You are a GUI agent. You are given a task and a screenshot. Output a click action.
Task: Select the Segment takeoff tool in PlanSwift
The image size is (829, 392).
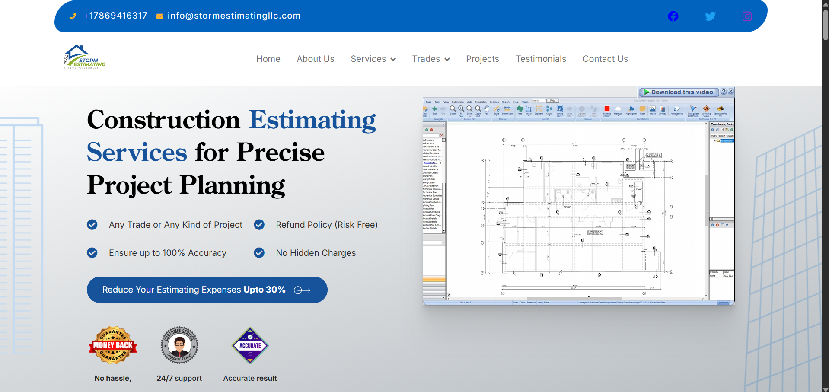539,110
